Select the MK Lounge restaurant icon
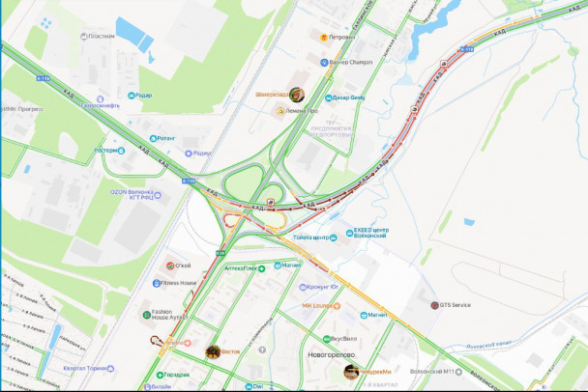 [x=337, y=306]
